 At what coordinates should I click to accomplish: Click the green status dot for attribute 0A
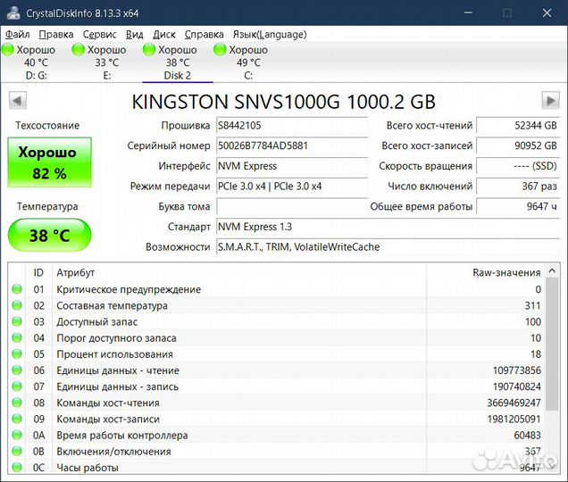click(x=17, y=435)
